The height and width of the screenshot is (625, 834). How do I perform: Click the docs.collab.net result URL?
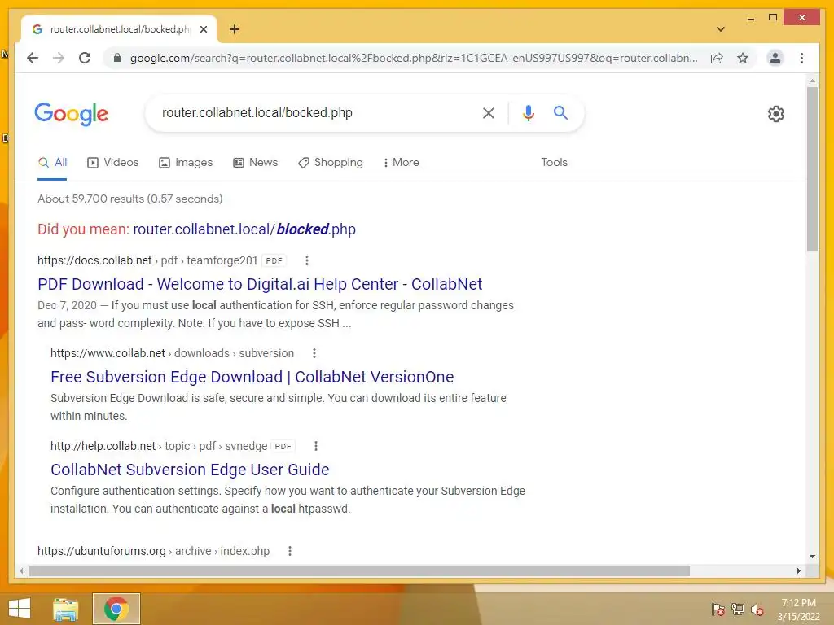point(147,260)
